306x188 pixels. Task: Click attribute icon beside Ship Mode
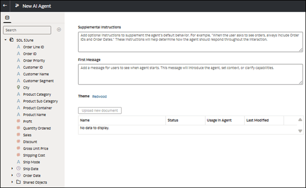coord(18,162)
